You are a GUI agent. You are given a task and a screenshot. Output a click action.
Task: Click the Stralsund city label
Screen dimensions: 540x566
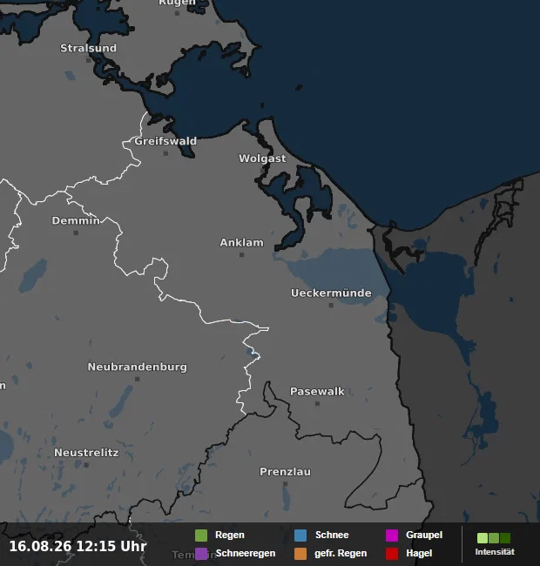[x=89, y=48]
